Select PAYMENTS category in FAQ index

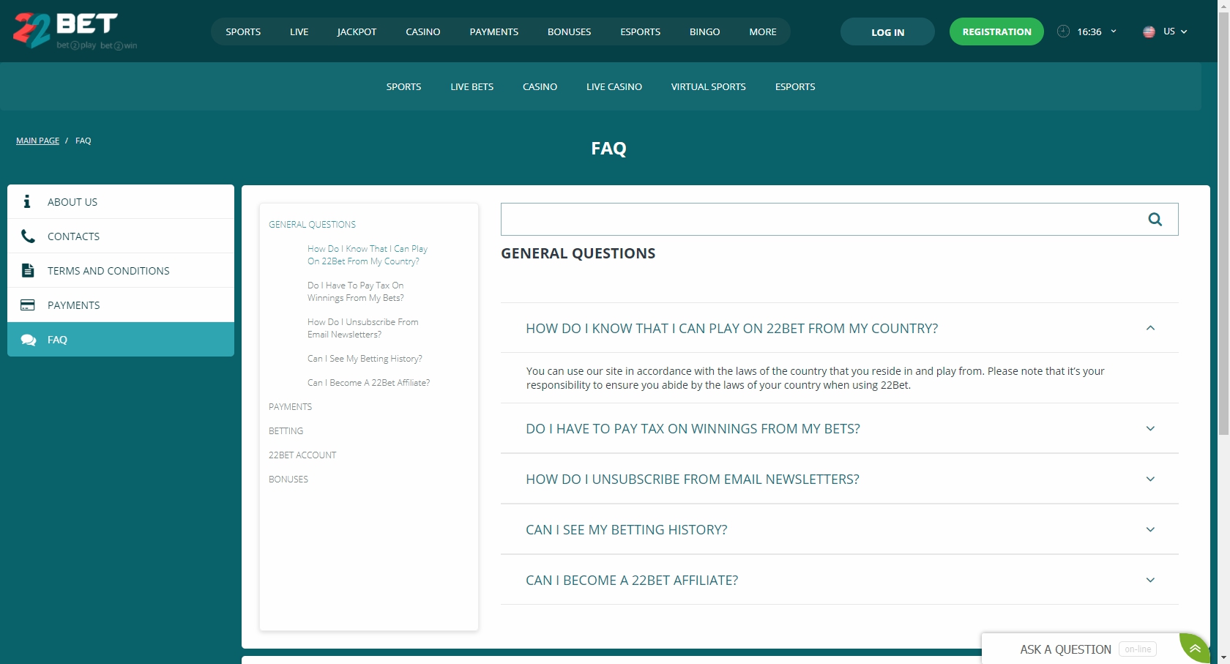[x=290, y=407]
